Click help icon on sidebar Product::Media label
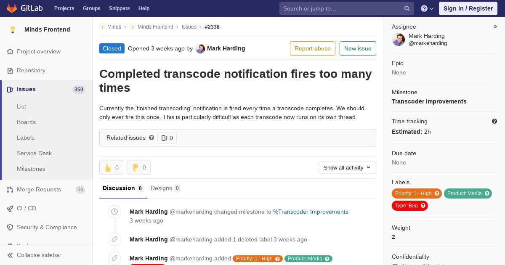Screen dimensions: 505x265 click(x=487, y=193)
